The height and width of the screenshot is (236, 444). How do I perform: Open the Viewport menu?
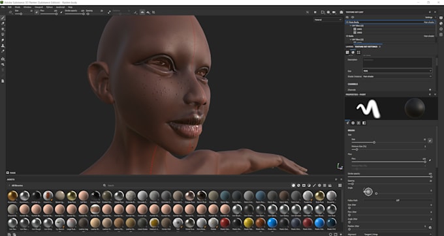[x=39, y=7]
